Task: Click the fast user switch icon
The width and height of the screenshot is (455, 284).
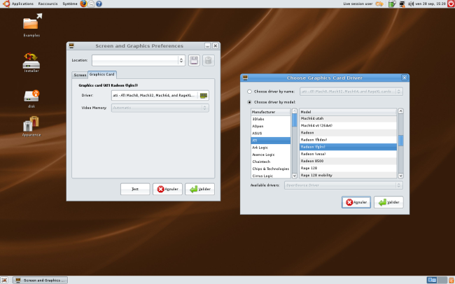Action: click(x=379, y=3)
